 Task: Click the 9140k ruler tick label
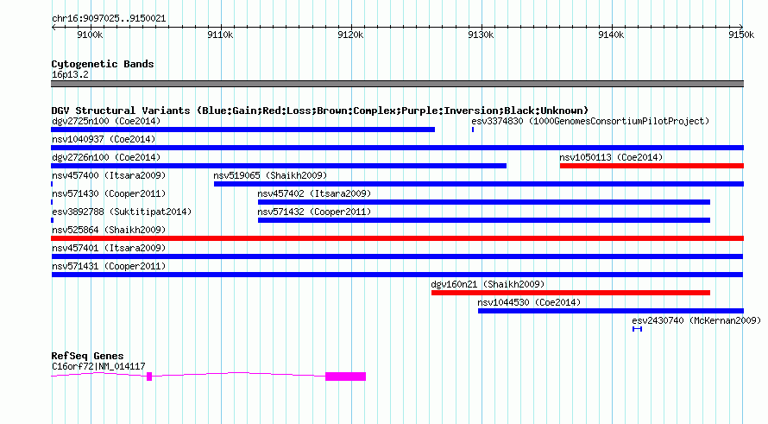[611, 35]
